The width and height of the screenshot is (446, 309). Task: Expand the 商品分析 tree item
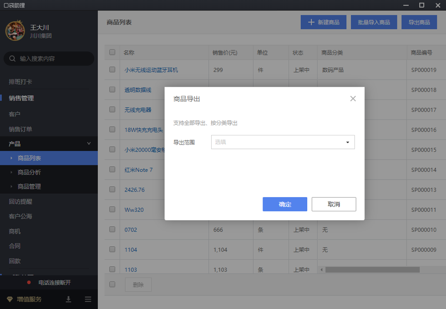click(x=12, y=172)
